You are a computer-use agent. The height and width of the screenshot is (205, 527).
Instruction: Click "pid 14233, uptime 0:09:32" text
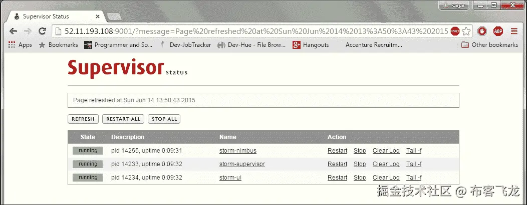147,164
